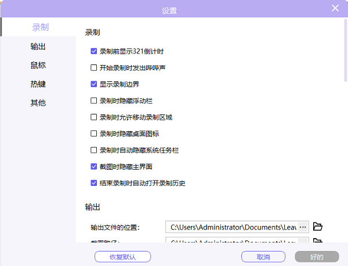
Task: Enable 录制时自动隐藏系统任务栏
Action: click(93, 150)
